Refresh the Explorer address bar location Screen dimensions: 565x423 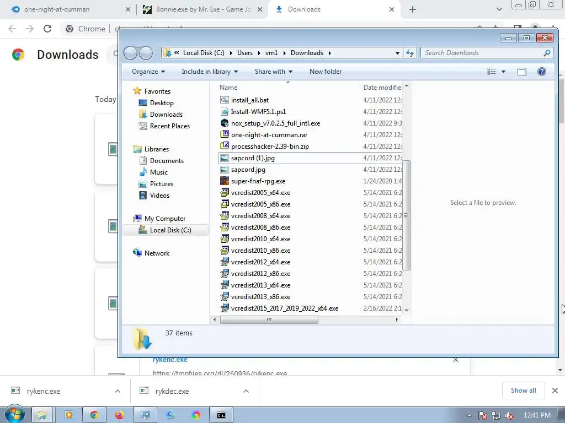tap(410, 53)
